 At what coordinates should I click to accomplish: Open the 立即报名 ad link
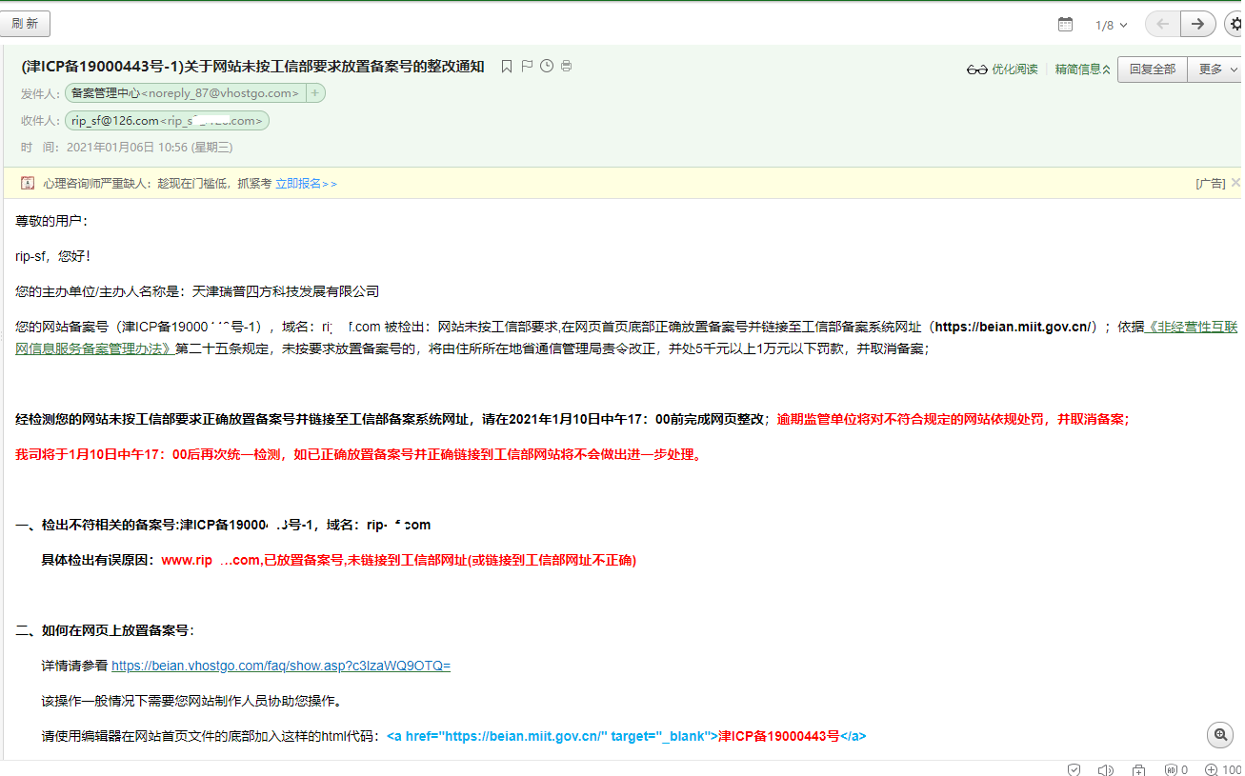pos(306,183)
